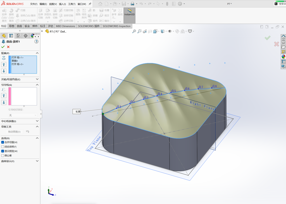Toggle the Instant3D tool
Image resolution: width=286 pixels, height=204 pixels.
point(130,15)
